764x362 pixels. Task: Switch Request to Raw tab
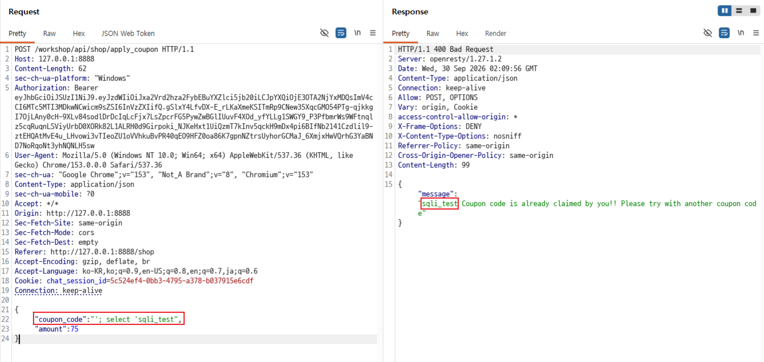[x=49, y=33]
